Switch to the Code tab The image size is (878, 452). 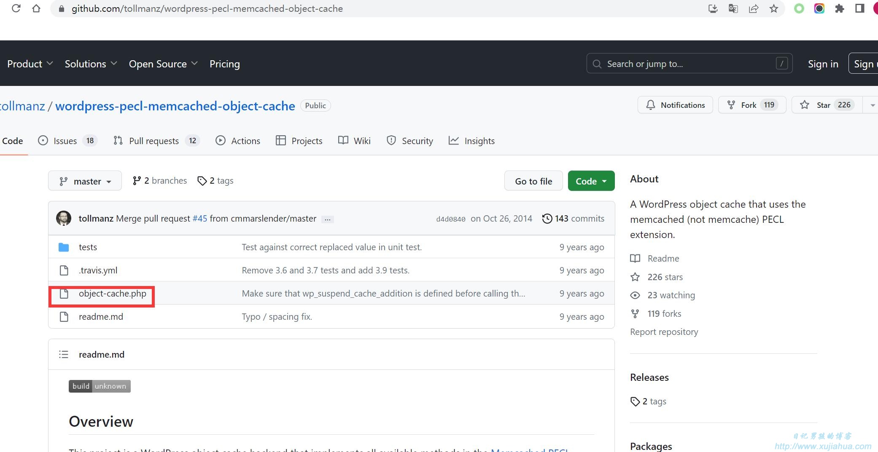12,141
